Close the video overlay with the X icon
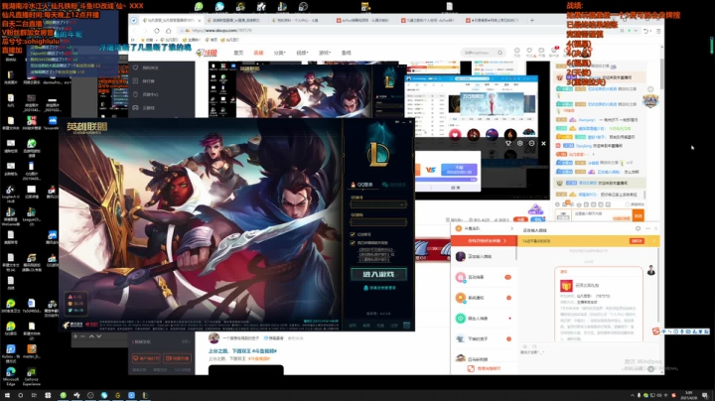 click(543, 143)
